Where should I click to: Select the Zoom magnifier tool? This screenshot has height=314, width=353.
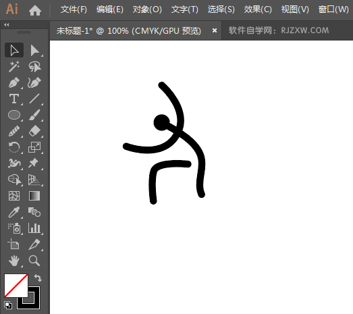(34, 261)
